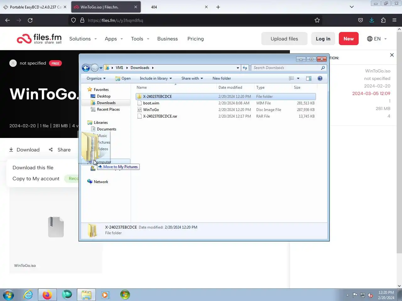
Task: Close the files.fm info panel
Action: [x=392, y=55]
